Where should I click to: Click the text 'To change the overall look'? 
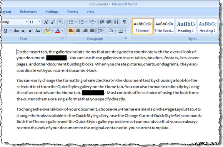coord(40,109)
